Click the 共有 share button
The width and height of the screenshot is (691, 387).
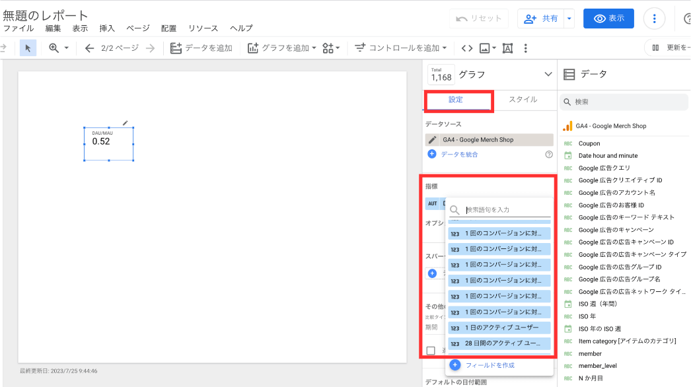541,18
